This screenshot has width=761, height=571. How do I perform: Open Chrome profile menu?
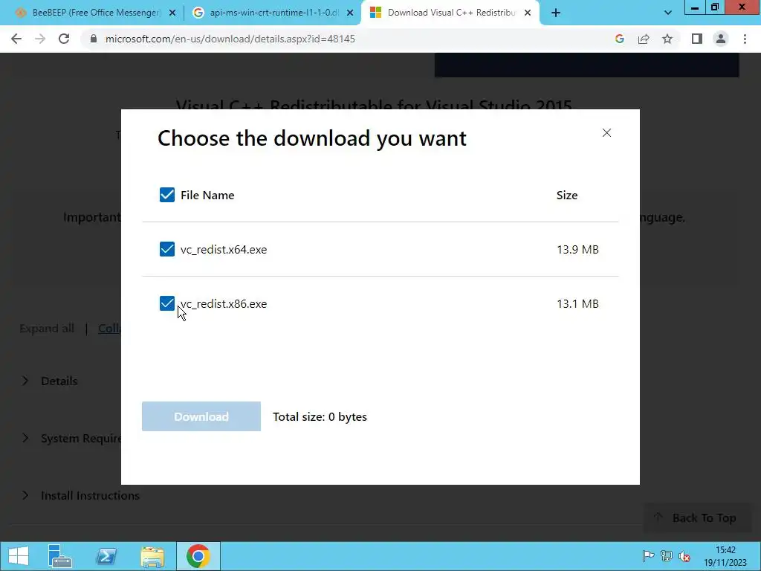point(721,39)
